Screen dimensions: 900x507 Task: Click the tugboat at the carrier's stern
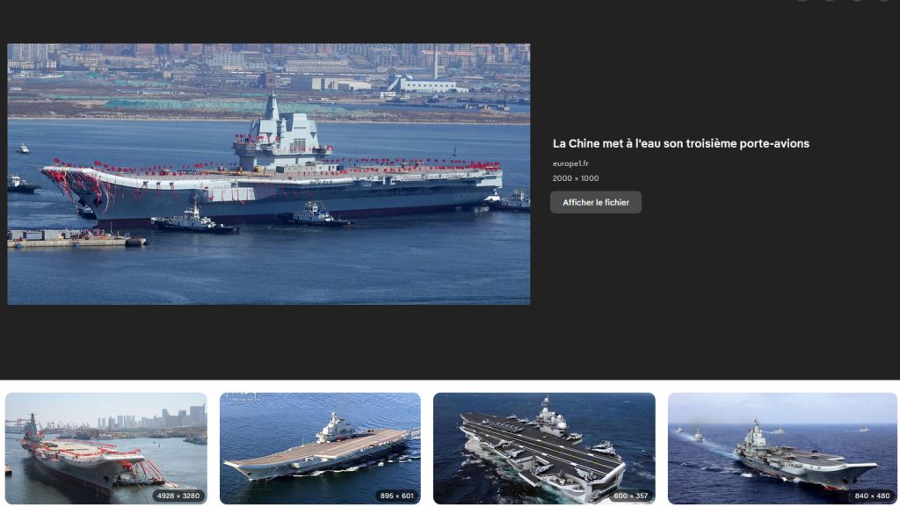tap(509, 200)
